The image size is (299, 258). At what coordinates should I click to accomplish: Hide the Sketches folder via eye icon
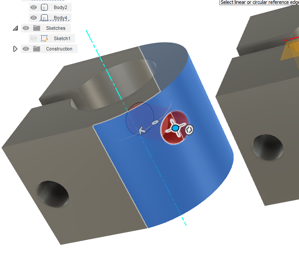[26, 28]
